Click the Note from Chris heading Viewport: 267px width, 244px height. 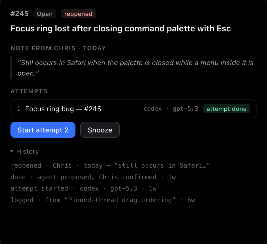tap(58, 48)
